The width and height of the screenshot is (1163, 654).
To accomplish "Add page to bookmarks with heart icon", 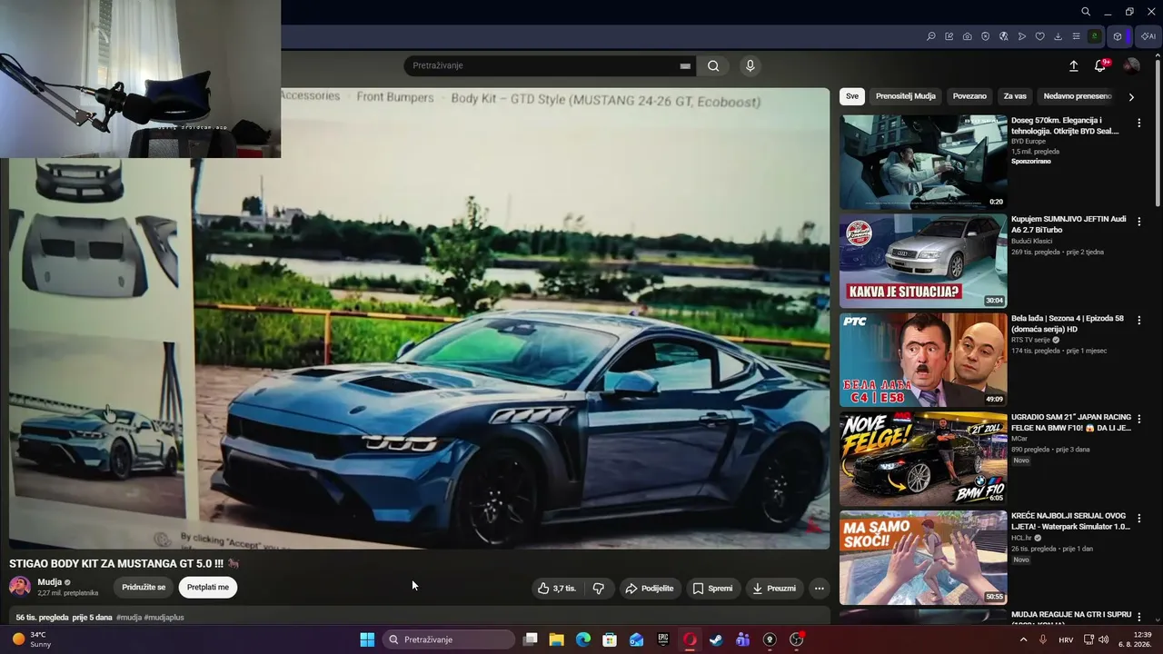I will tap(1039, 36).
